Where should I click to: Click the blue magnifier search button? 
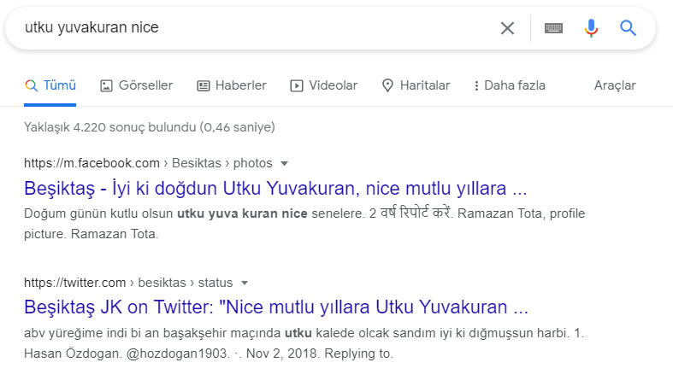coord(629,28)
